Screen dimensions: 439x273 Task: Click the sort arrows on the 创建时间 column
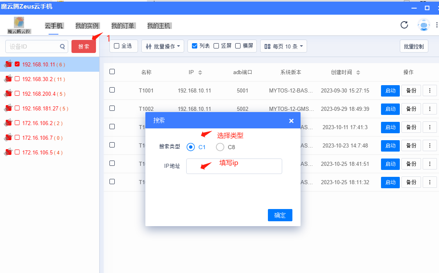pos(358,72)
